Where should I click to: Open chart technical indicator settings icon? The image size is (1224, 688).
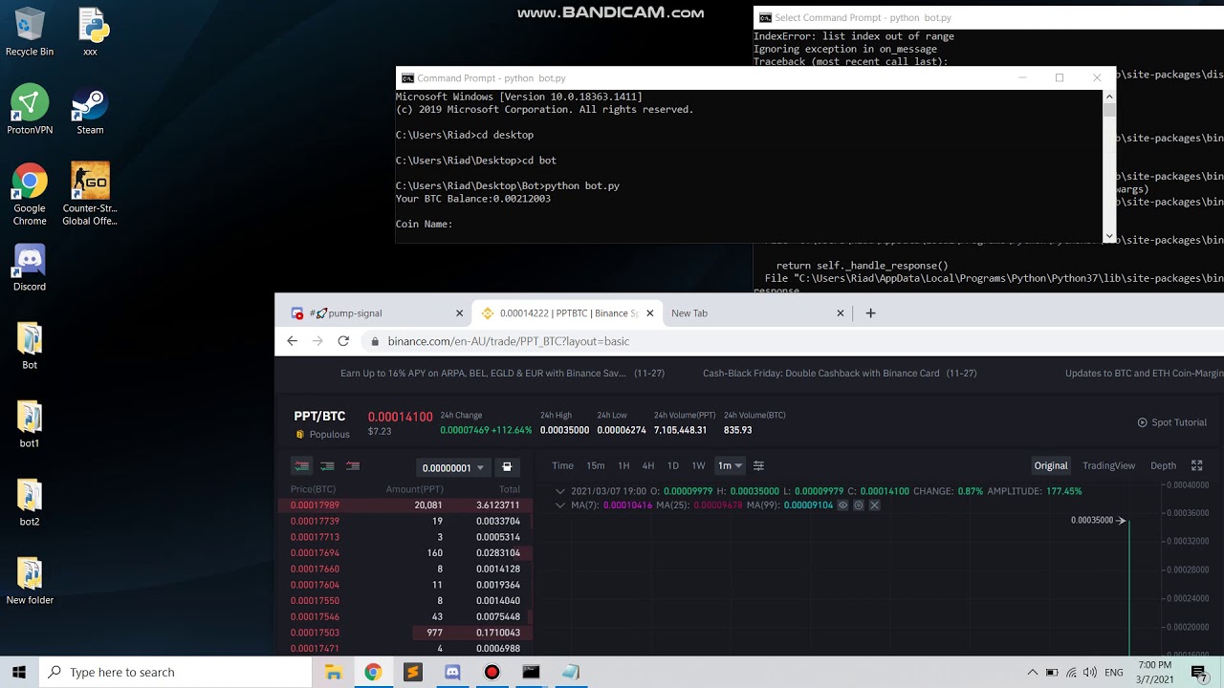click(758, 466)
